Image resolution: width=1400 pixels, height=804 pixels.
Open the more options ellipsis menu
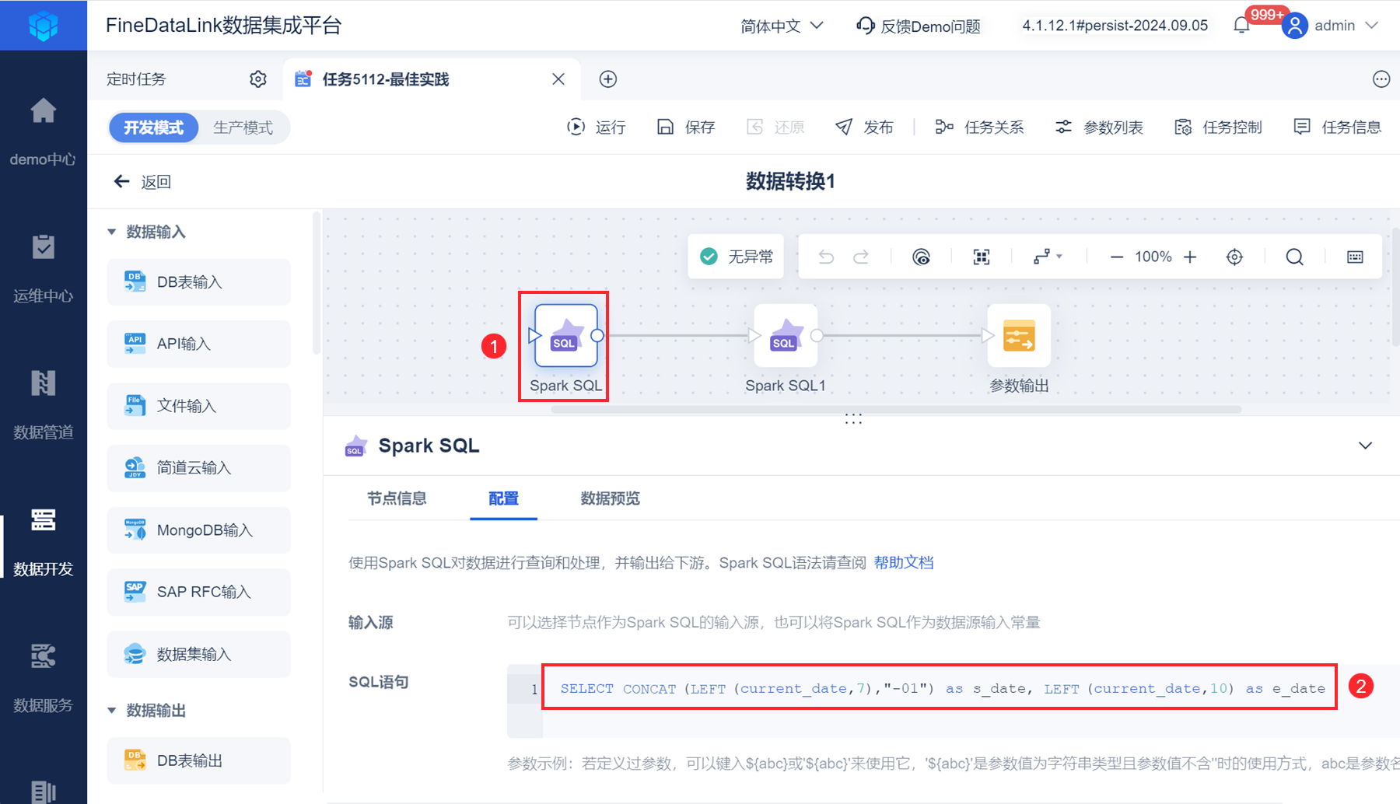point(1381,79)
